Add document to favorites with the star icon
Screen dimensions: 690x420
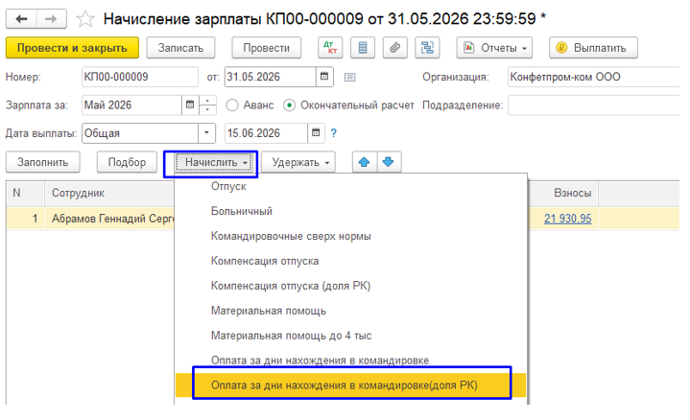(84, 19)
